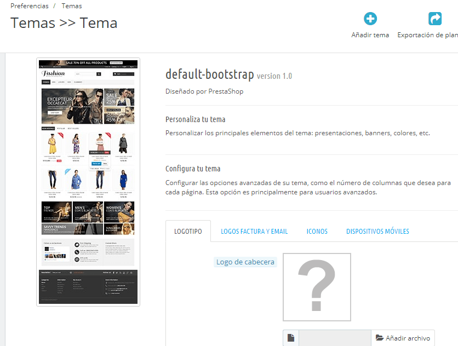Image resolution: width=458 pixels, height=346 pixels.
Task: Open the LOGOTIPO tab
Action: pos(188,231)
